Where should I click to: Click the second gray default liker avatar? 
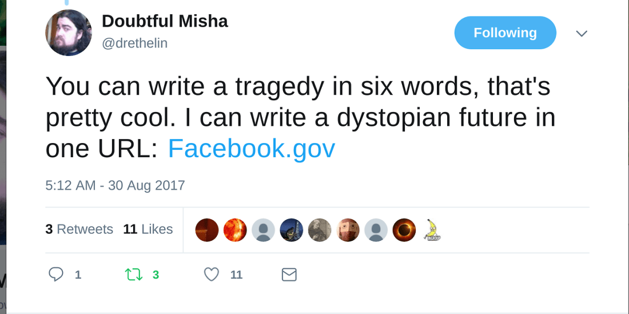click(376, 230)
